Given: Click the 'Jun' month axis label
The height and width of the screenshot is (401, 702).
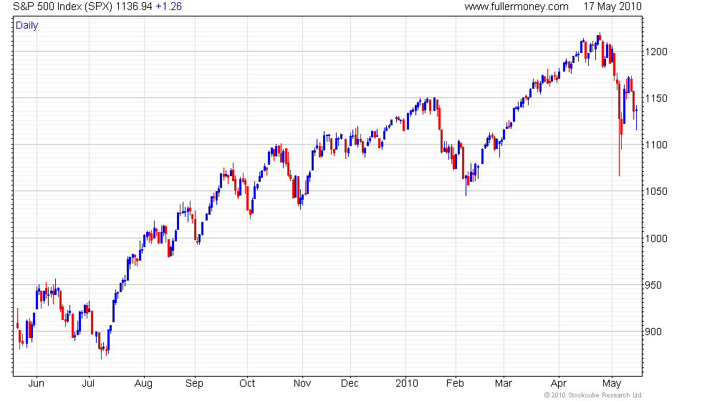Looking at the screenshot, I should 37,384.
